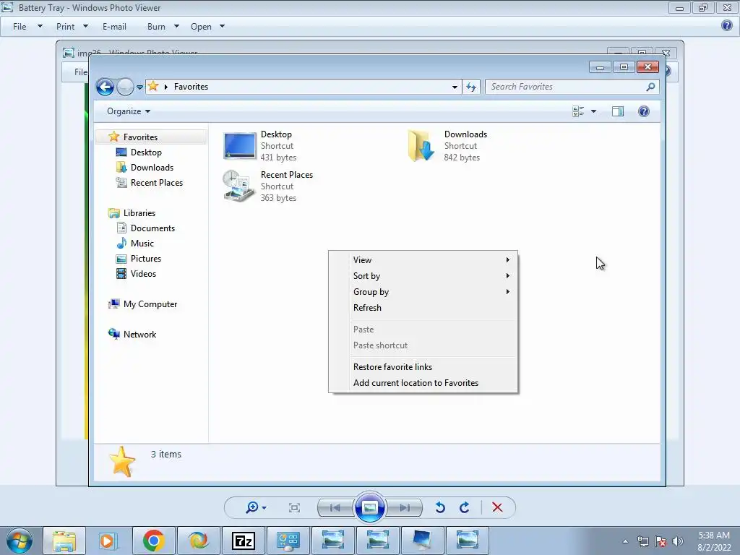Click the Explorer help icon
This screenshot has width=740, height=555.
(x=644, y=111)
